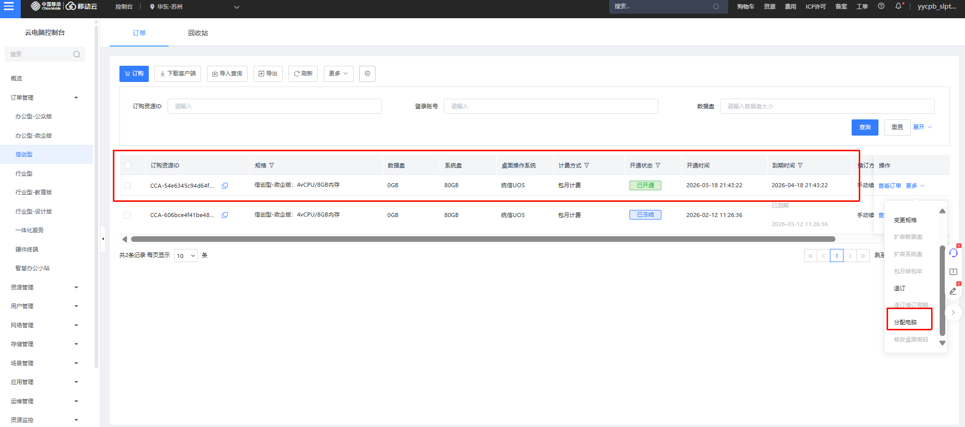Click the help question mark icon

pyautogui.click(x=881, y=6)
